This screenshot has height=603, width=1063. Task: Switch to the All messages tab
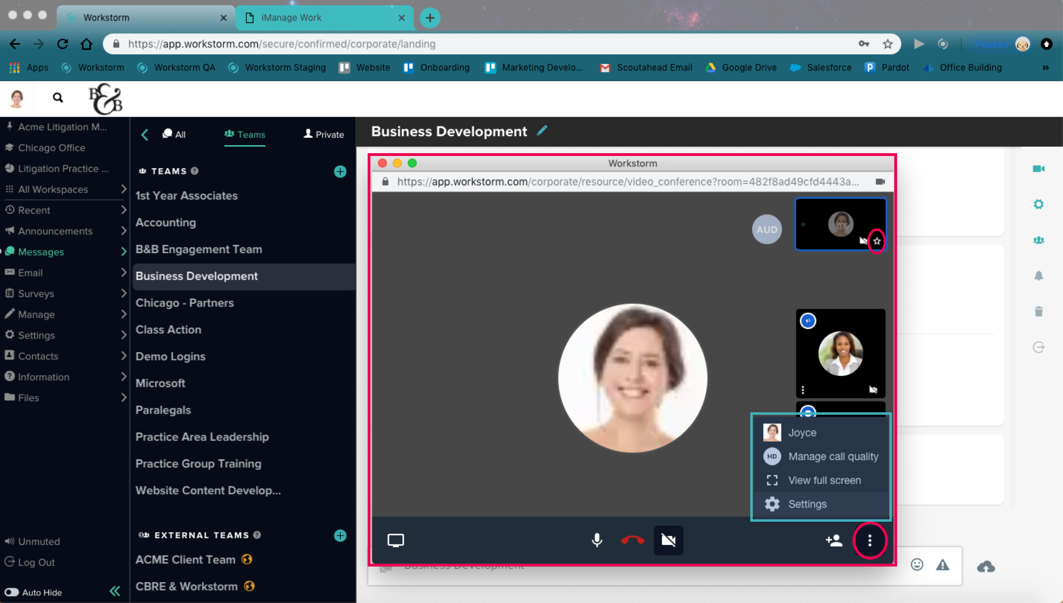point(174,134)
